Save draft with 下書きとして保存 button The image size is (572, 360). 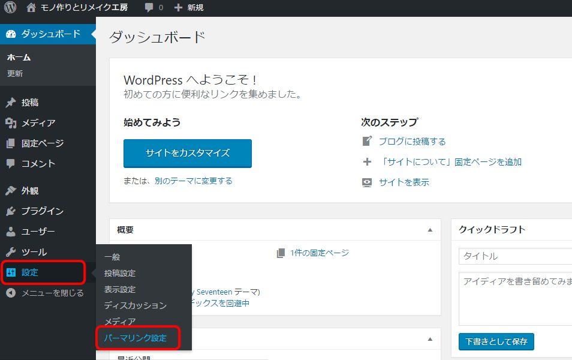click(x=495, y=341)
